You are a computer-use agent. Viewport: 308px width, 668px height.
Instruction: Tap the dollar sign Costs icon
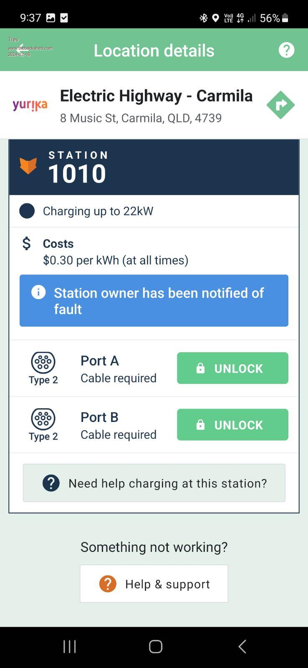tap(26, 243)
